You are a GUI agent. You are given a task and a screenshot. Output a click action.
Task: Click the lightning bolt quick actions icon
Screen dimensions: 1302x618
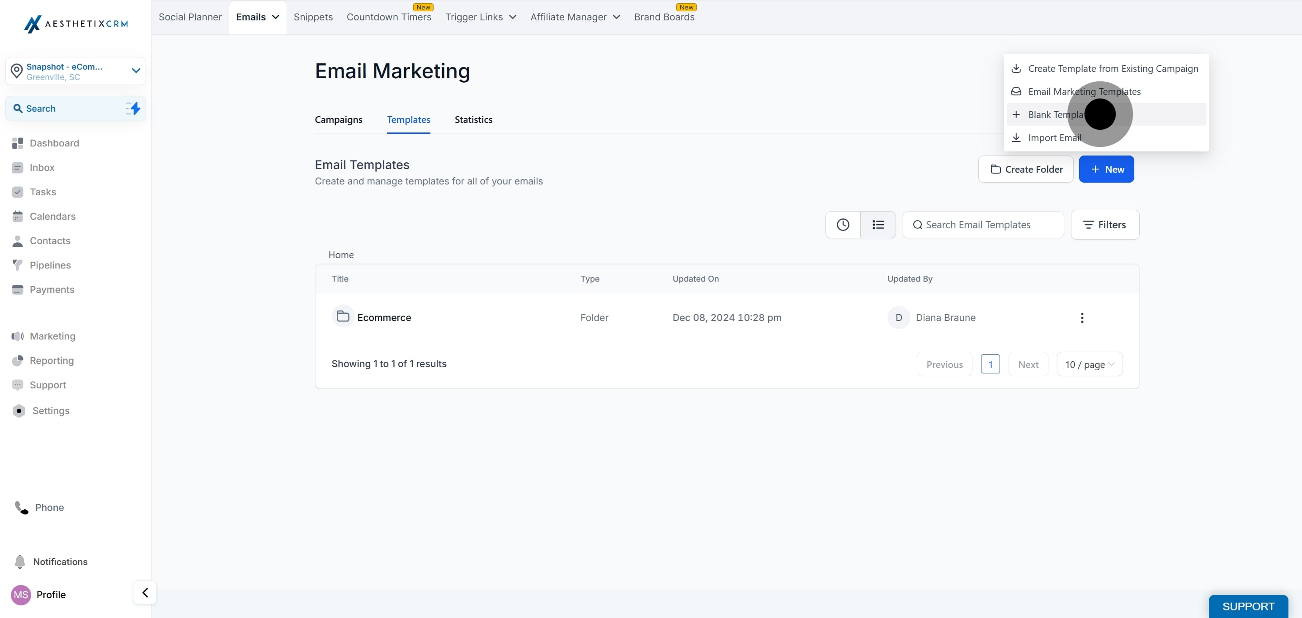(x=133, y=108)
